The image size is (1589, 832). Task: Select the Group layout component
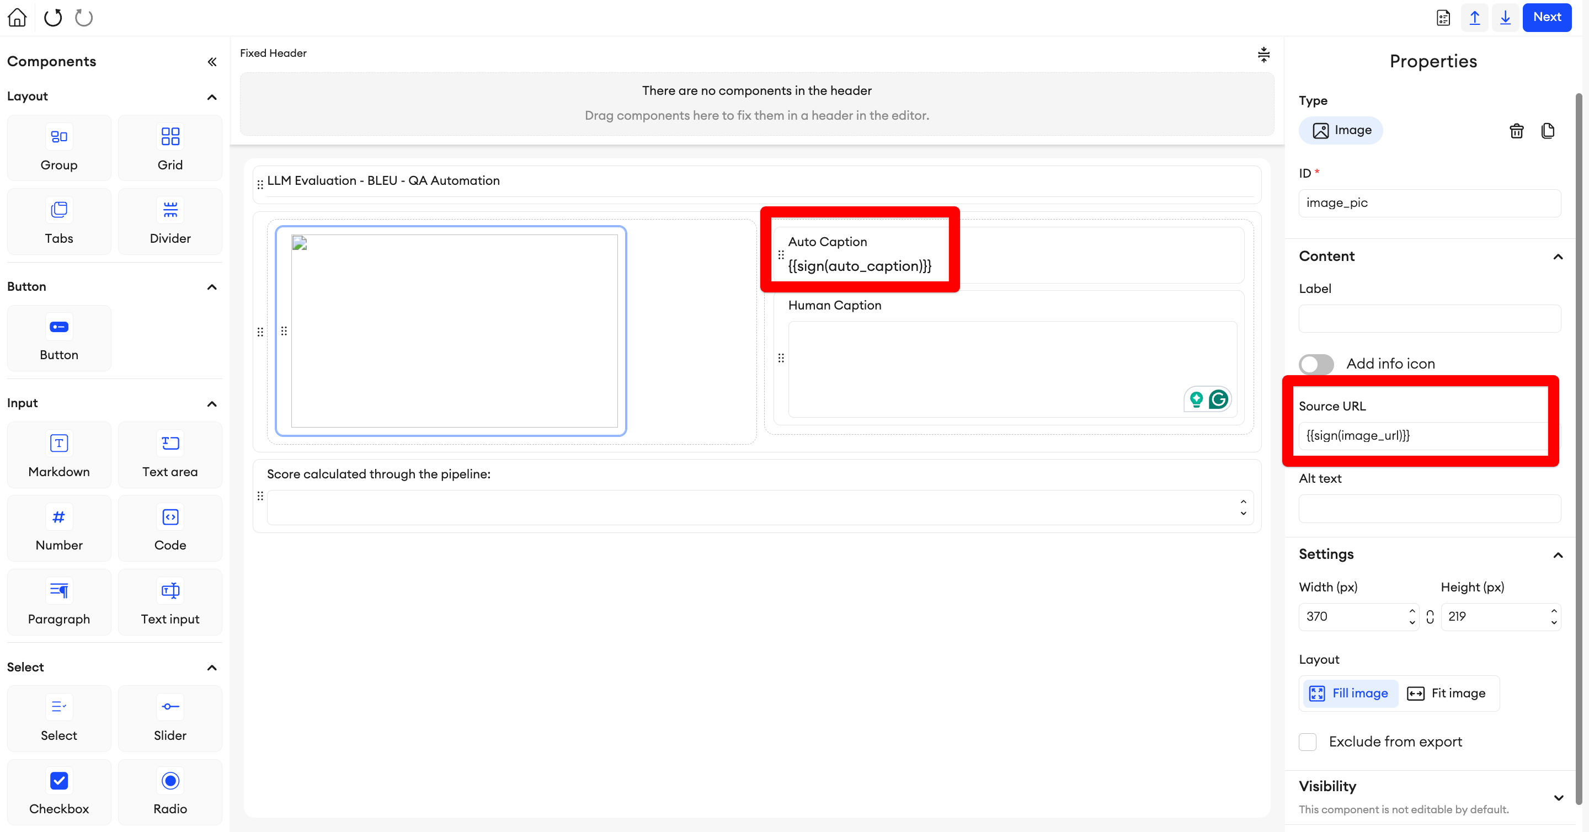tap(59, 148)
